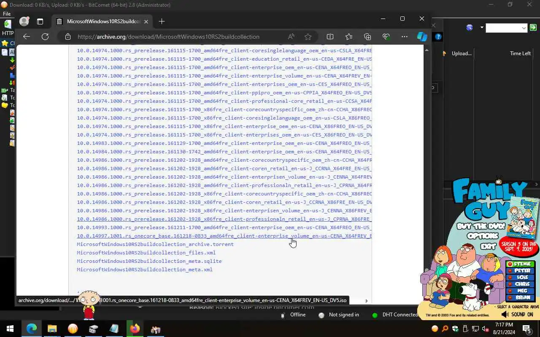The height and width of the screenshot is (337, 540).
Task: Click the Family Guy DVD cover
Action: [524, 217]
